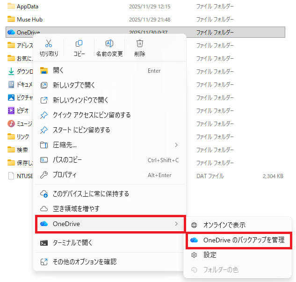Click the Delete (削除) trash icon

tap(139, 44)
